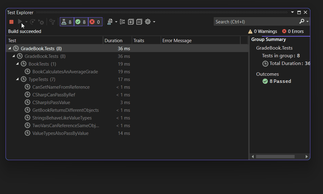
Task: Click the Group Summary horizontal scrollbar thumb
Action: pos(275,156)
